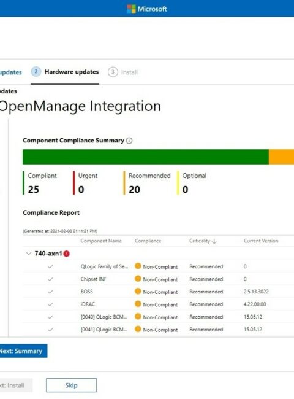Viewport: 294px width, 399px height.
Task: Click the disabled Next: Install button
Action: (16, 385)
